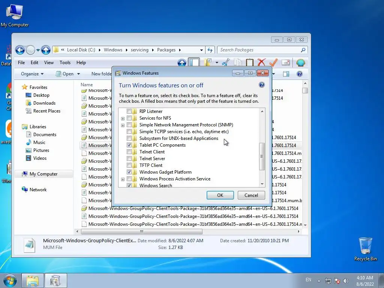Sort by the Name column header

[87, 85]
